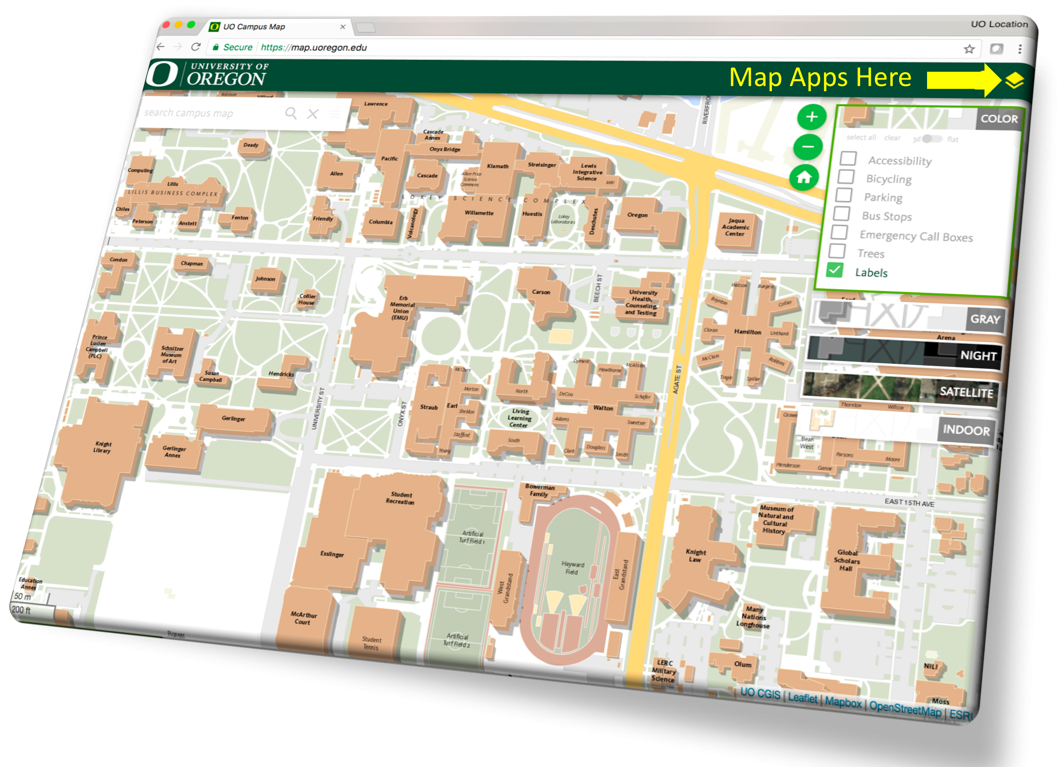Switch to the COLOR map style tab
1057x767 pixels.
[991, 118]
